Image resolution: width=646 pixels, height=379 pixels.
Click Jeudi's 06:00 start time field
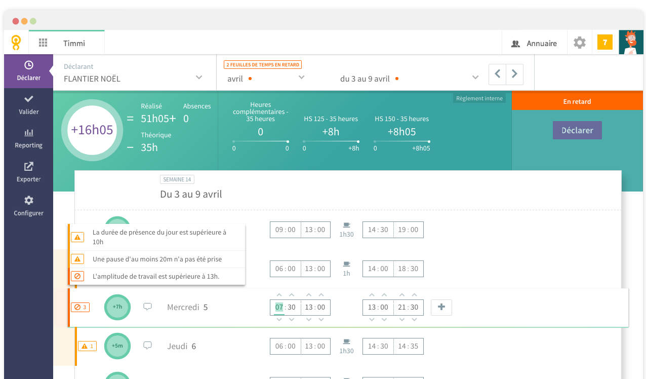click(x=286, y=347)
